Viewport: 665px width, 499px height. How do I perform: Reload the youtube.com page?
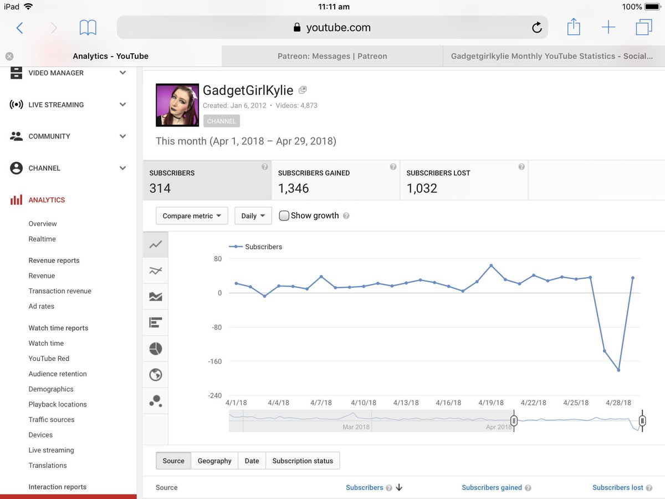click(536, 28)
